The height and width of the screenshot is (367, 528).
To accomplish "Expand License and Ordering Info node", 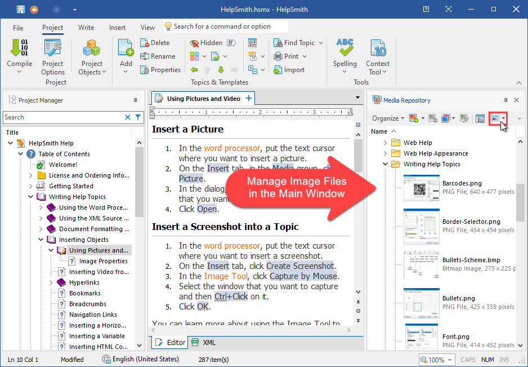I will click(x=30, y=175).
